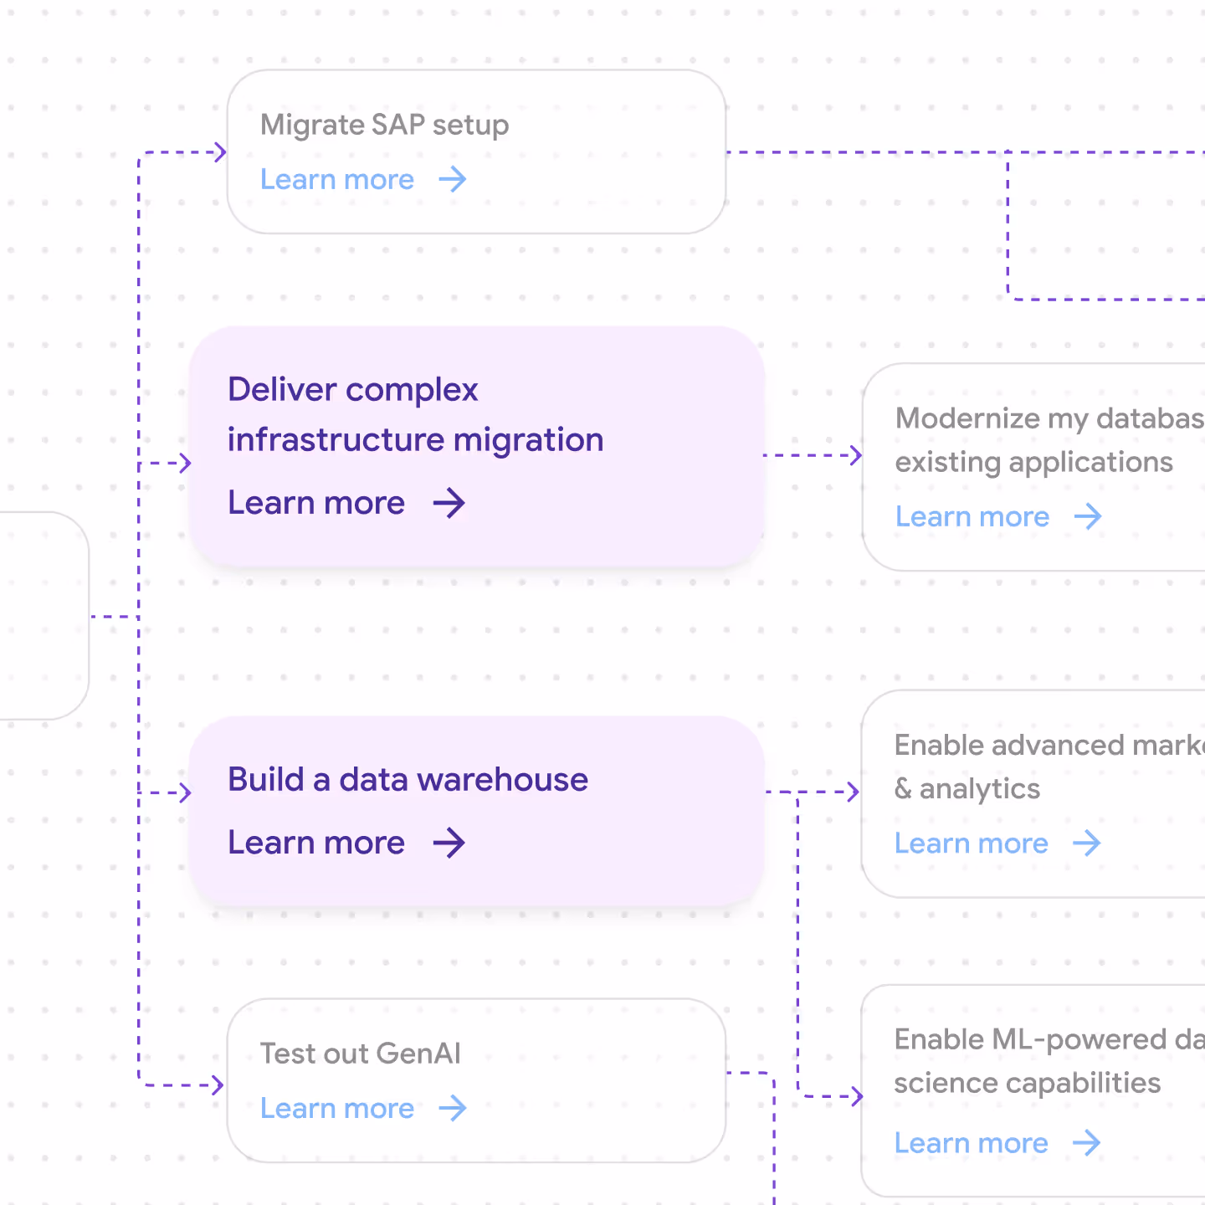Select the Enable ML-powered data science title
The image size is (1205, 1205).
click(x=1049, y=1061)
